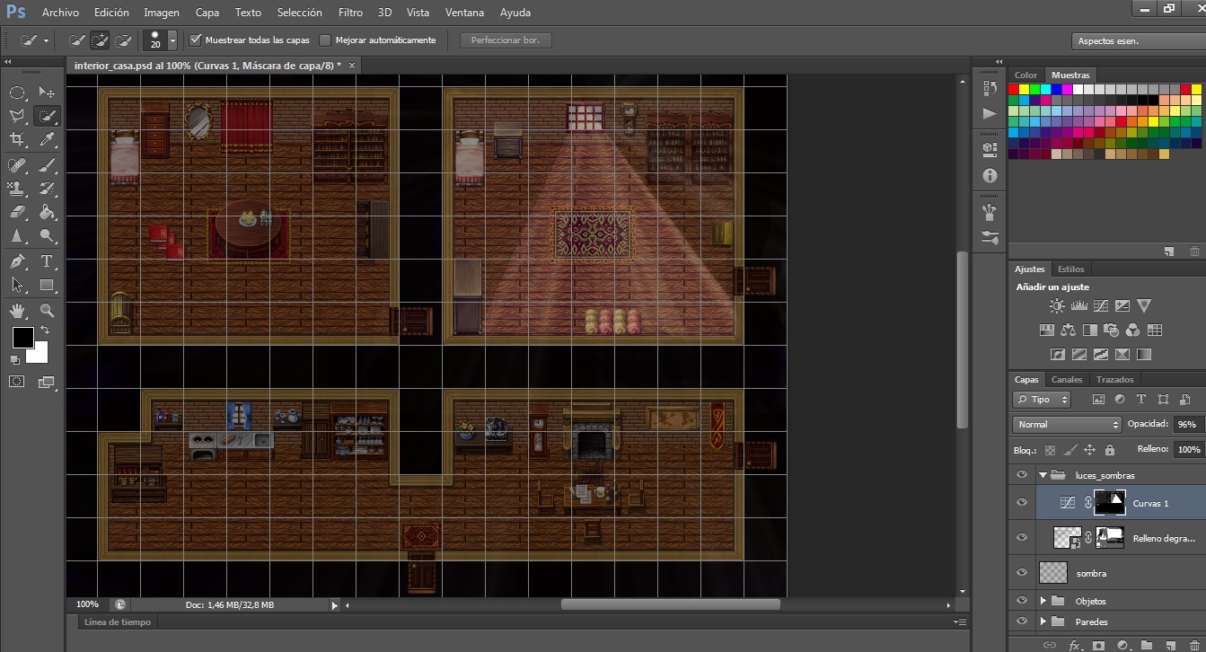Screen dimensions: 1206x652
Task: Open the Aspectos esen. workspace dropdown
Action: (x=1139, y=41)
